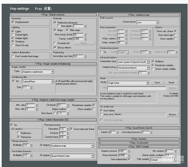Click the Secondary rays bias input field
This screenshot has width=188, height=167.
tap(78, 56)
